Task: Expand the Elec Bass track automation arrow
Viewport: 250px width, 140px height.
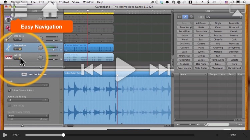Action: click(61, 40)
